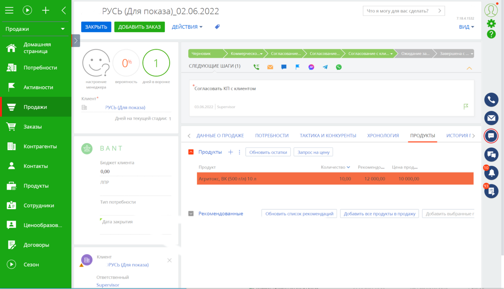Add a product with the plus icon
The width and height of the screenshot is (504, 289).
pyautogui.click(x=230, y=152)
